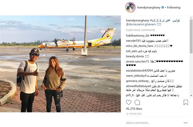Click the Arabic hashtag in the caption
The image size is (193, 127).
click(x=160, y=20)
